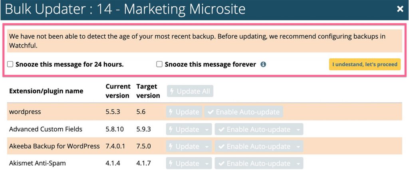
Task: Click checkmark icon on Akismet Enable Auto-update
Action: click(x=222, y=164)
